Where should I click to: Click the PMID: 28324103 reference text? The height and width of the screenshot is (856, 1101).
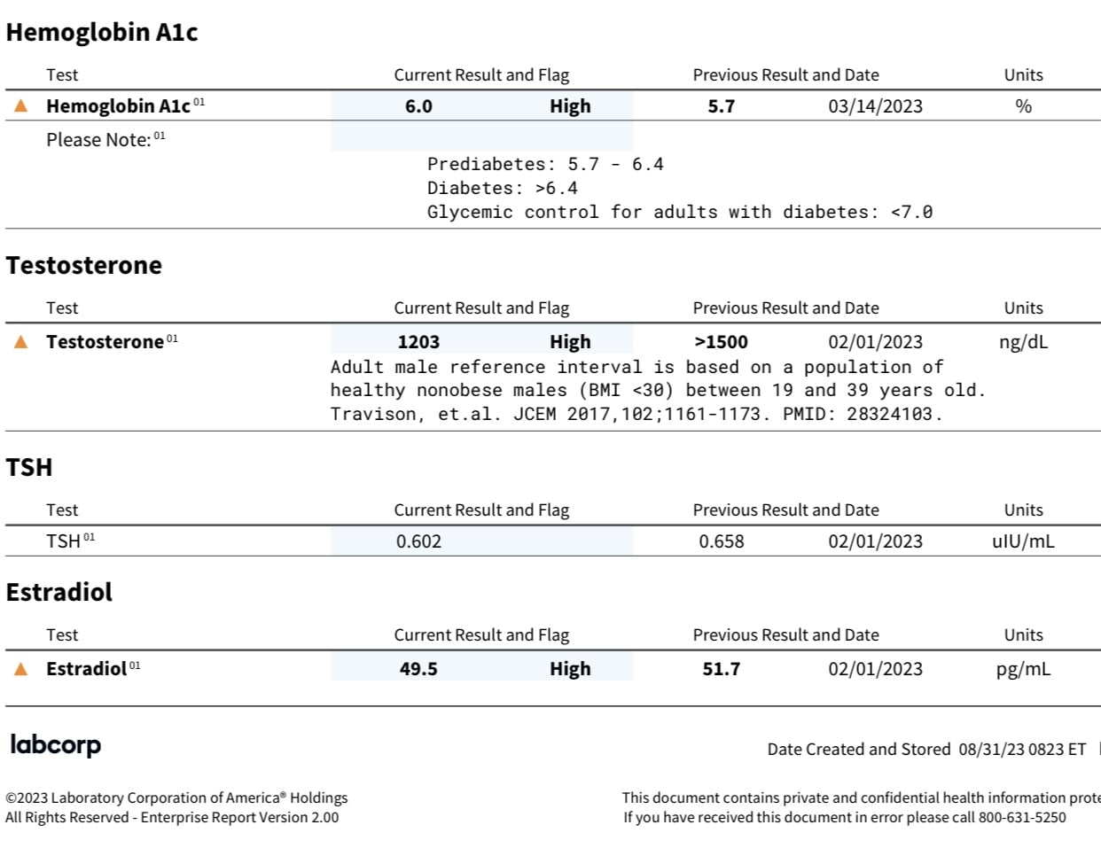pyautogui.click(x=863, y=414)
